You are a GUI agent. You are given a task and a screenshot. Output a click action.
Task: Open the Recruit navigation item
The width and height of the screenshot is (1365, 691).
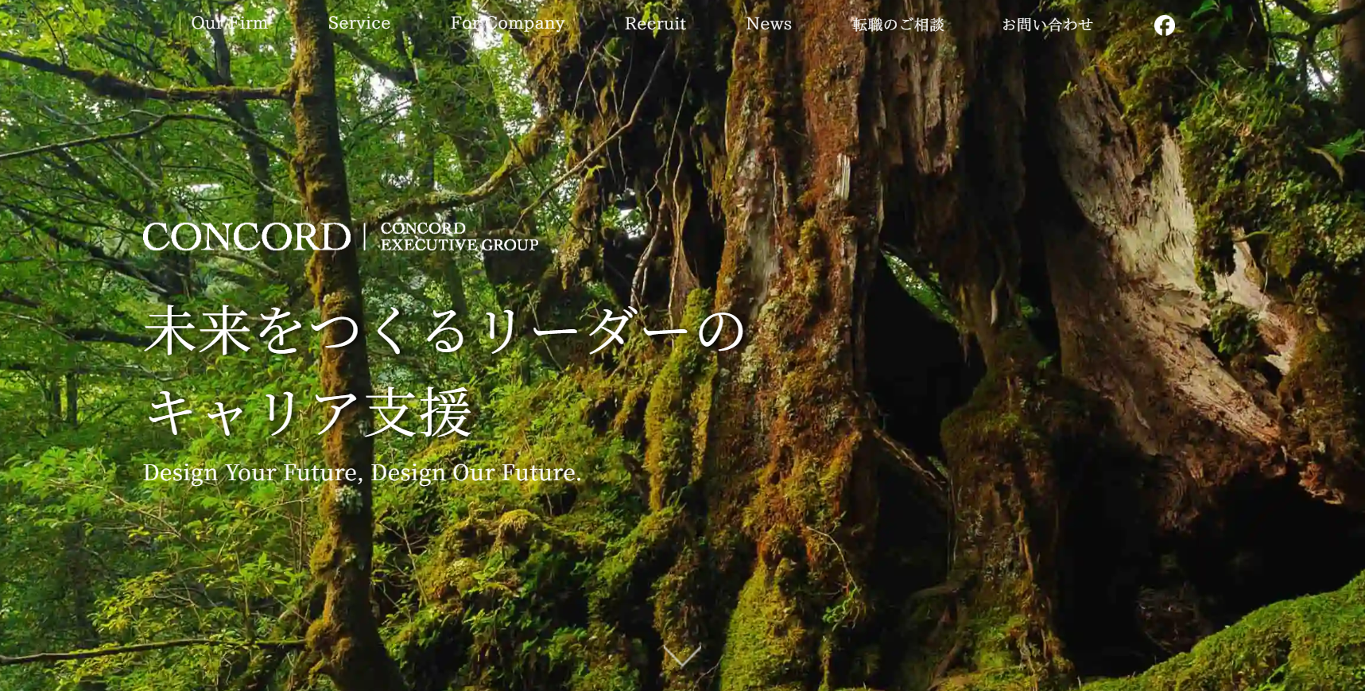tap(655, 24)
